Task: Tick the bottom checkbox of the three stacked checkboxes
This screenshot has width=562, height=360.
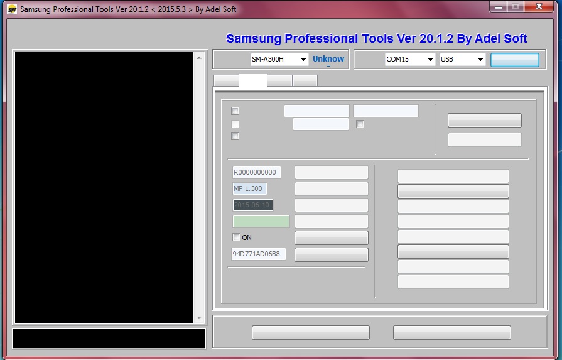Action: (235, 136)
